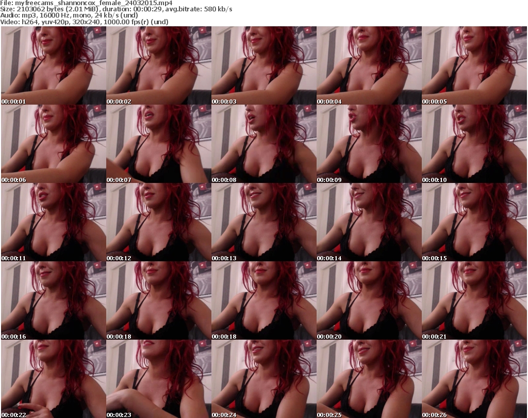Select the thumbnail frame stamped 00:00:06
Screen dimensions: 528x418
click(x=54, y=144)
